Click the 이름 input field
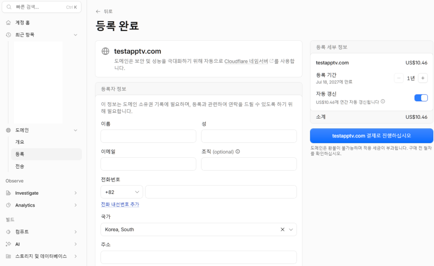This screenshot has height=266, width=434. click(148, 136)
